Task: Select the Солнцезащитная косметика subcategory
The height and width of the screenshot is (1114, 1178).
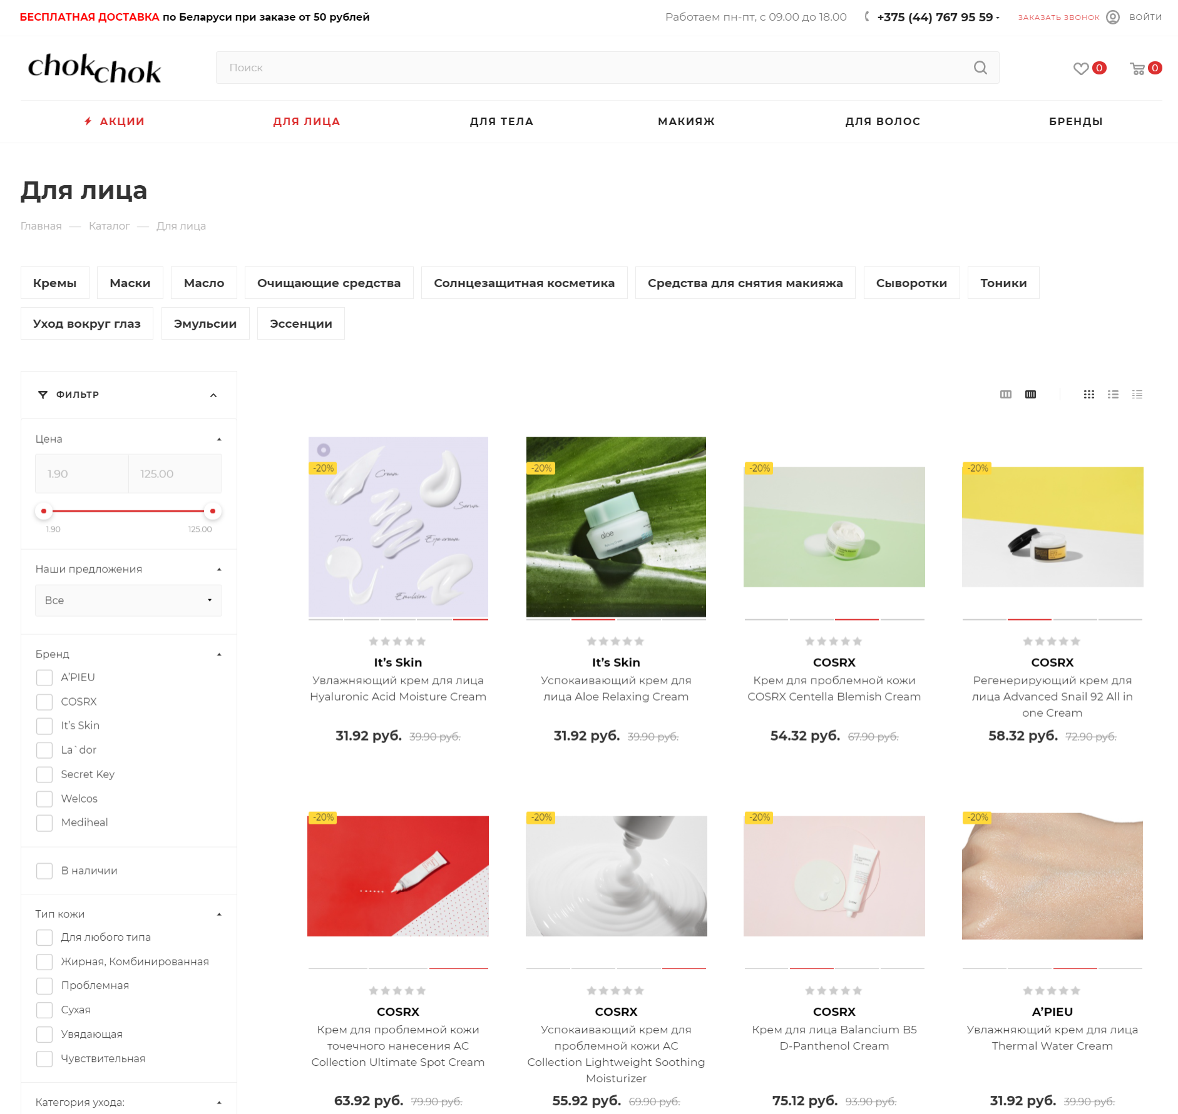Action: coord(524,283)
